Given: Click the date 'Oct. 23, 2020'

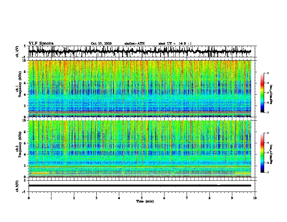Looking at the screenshot, I should pos(101,44).
